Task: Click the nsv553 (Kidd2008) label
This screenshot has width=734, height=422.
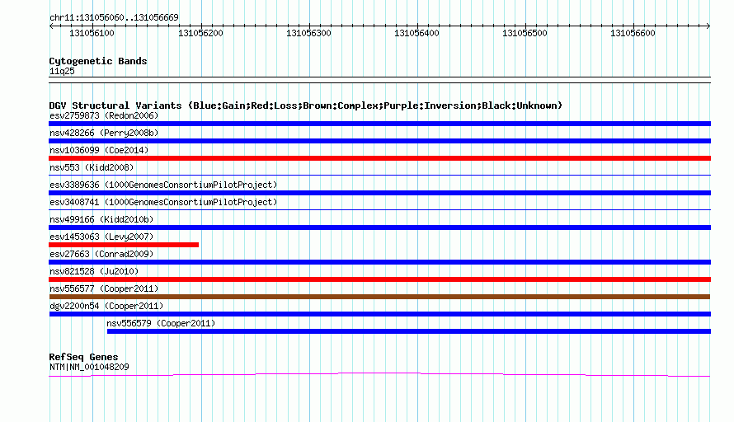Action: [92, 167]
